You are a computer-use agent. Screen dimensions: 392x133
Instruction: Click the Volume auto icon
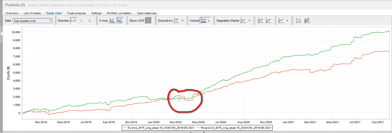click(204, 21)
